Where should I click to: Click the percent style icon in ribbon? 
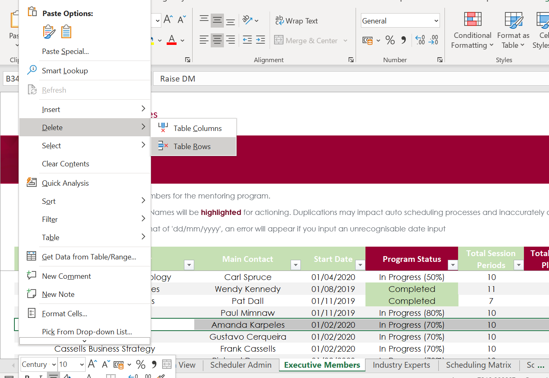point(390,40)
